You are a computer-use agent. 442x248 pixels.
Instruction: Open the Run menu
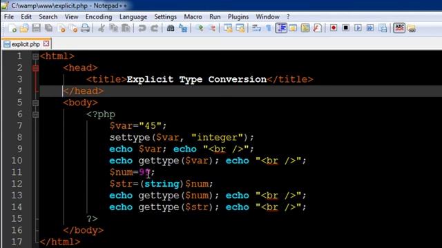pyautogui.click(x=215, y=17)
